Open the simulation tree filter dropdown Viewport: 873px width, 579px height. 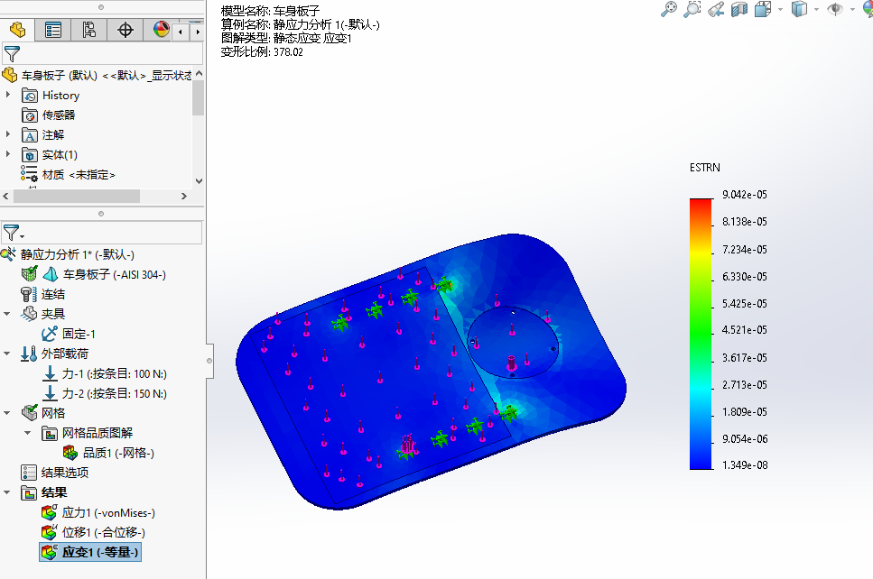(x=14, y=233)
